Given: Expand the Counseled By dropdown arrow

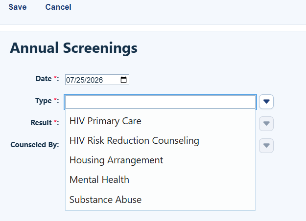Looking at the screenshot, I should point(266,146).
